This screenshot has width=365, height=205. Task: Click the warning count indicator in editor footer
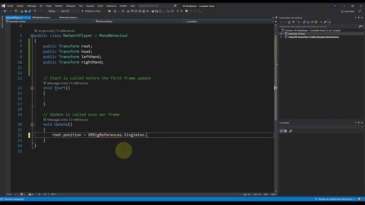(31, 194)
